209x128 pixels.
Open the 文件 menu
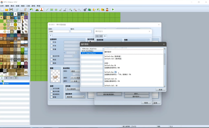pyautogui.click(x=2, y=6)
